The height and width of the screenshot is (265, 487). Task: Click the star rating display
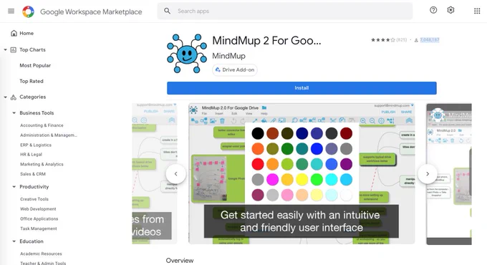[383, 40]
